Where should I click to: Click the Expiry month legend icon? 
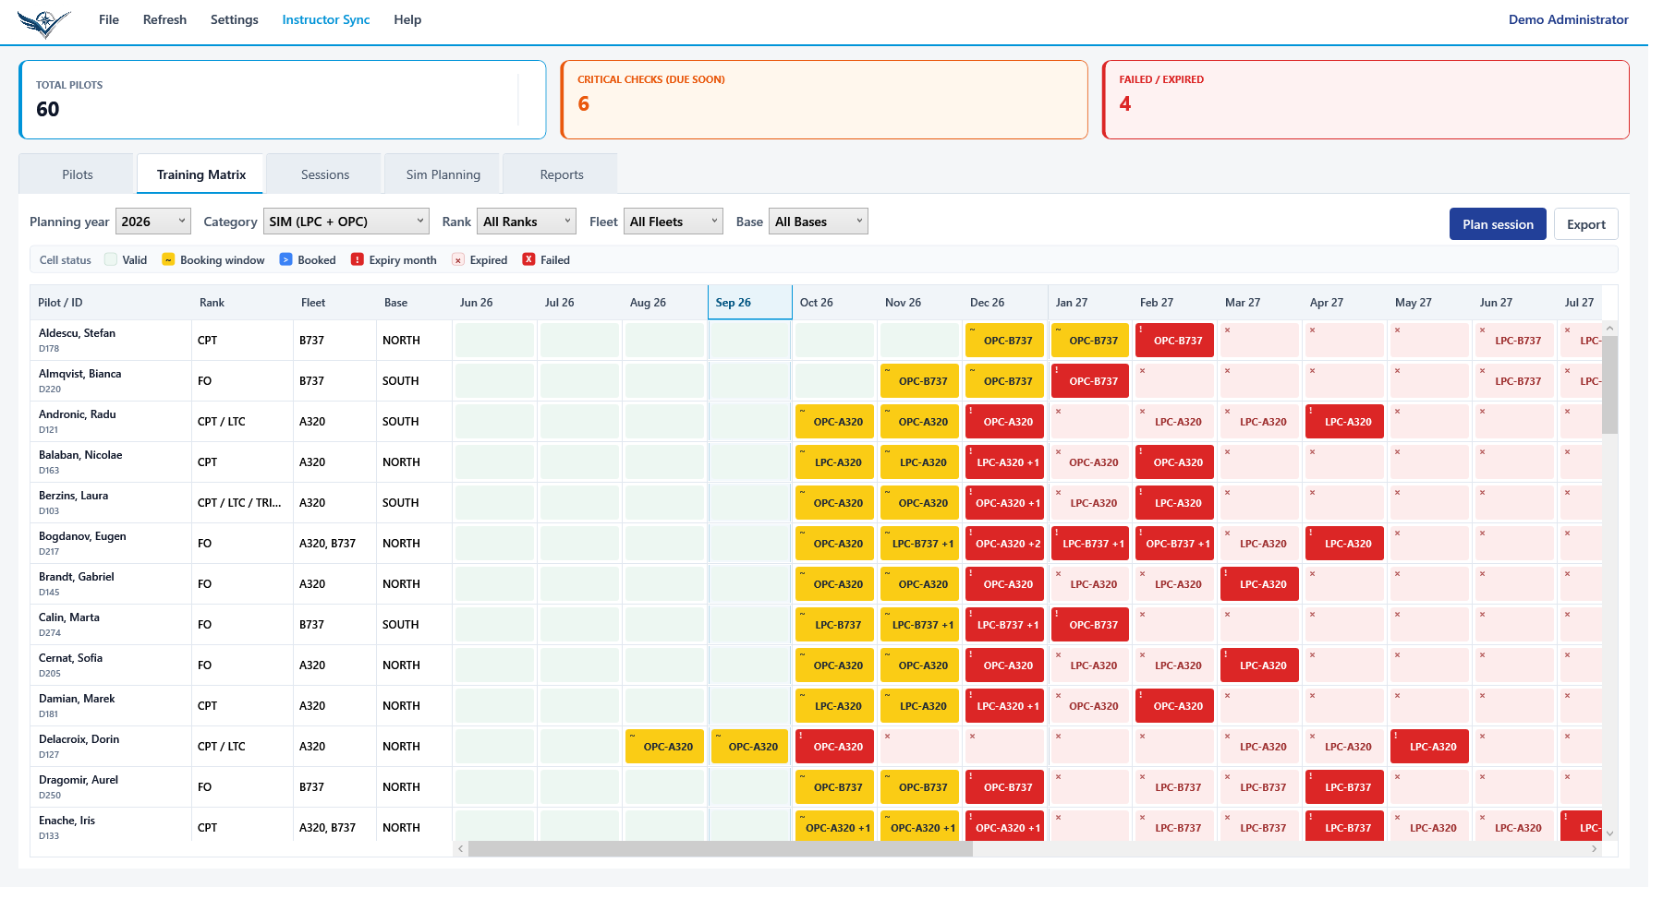click(358, 259)
